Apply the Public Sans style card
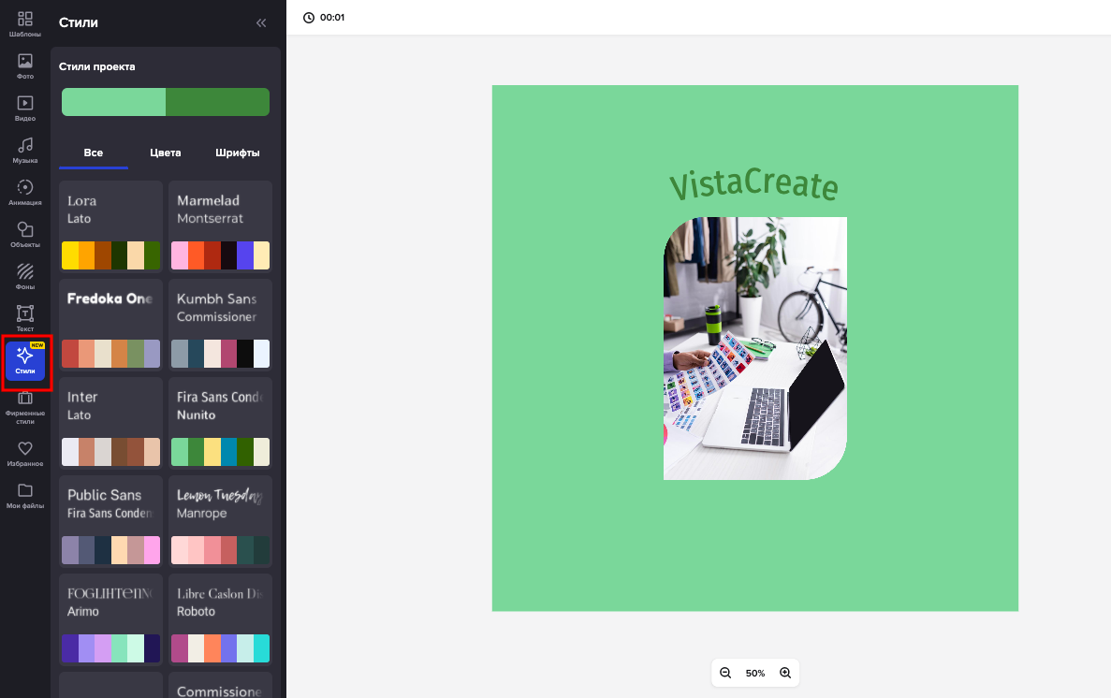Image resolution: width=1111 pixels, height=698 pixels. pos(110,521)
